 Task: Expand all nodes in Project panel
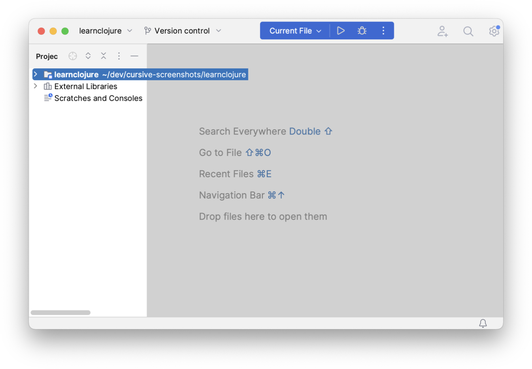pos(88,56)
